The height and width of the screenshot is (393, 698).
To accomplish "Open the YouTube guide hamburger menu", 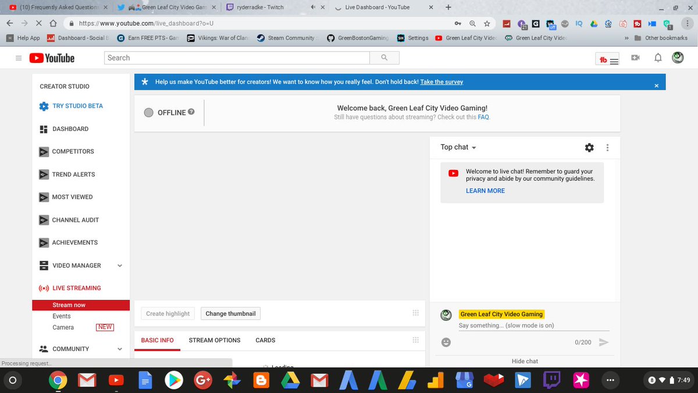I will tap(19, 58).
